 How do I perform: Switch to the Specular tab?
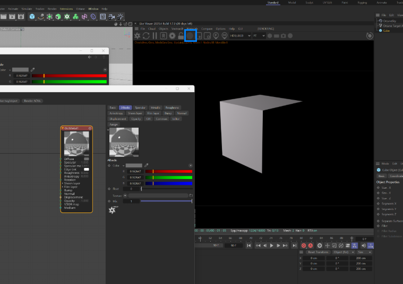tap(140, 108)
